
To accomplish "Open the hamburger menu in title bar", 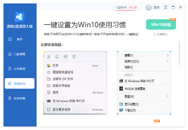I will click(x=166, y=7).
